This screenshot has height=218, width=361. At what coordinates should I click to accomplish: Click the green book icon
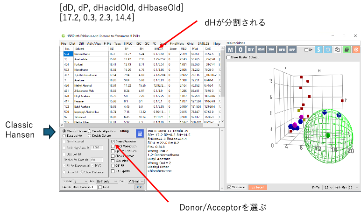coord(347,49)
